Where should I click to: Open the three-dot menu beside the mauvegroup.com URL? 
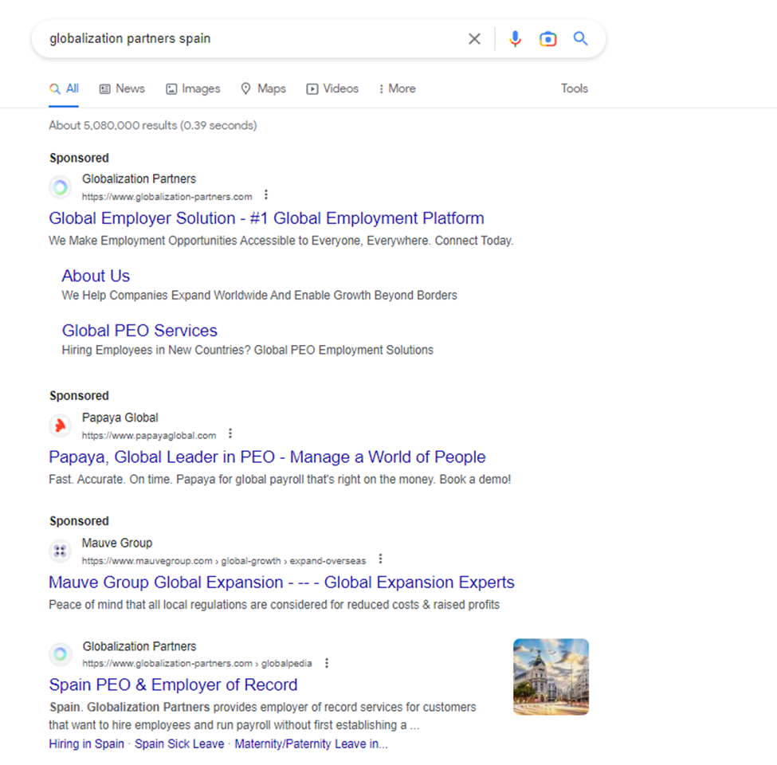(x=380, y=559)
